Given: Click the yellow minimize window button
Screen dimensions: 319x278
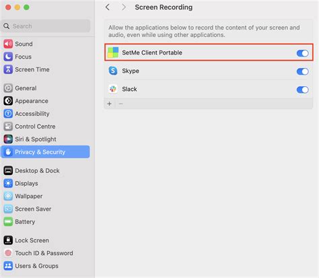Looking at the screenshot, I should [x=17, y=7].
